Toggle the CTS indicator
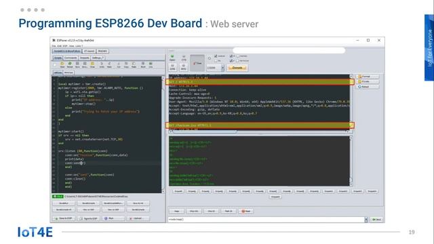Viewport: 434px width, 244px height. tap(184, 58)
